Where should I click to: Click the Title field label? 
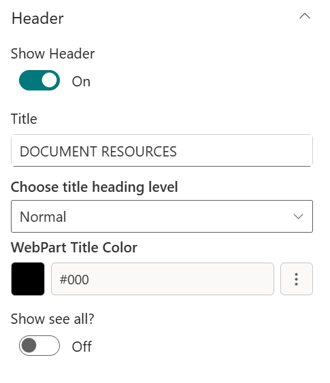click(24, 119)
